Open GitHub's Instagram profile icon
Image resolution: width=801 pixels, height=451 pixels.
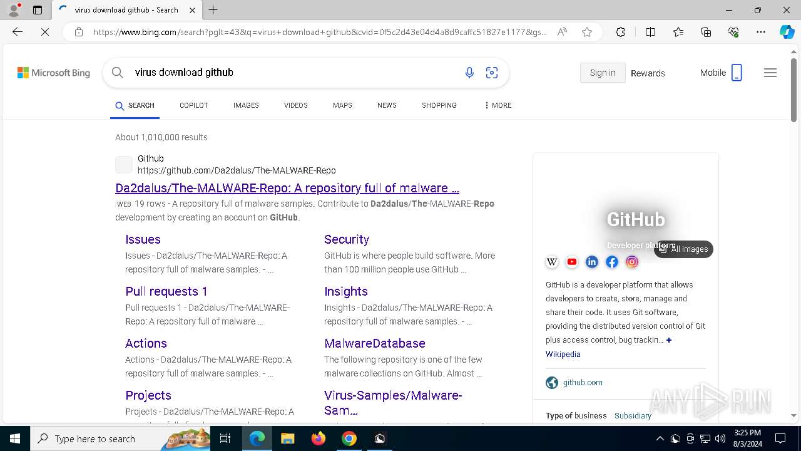(x=632, y=262)
